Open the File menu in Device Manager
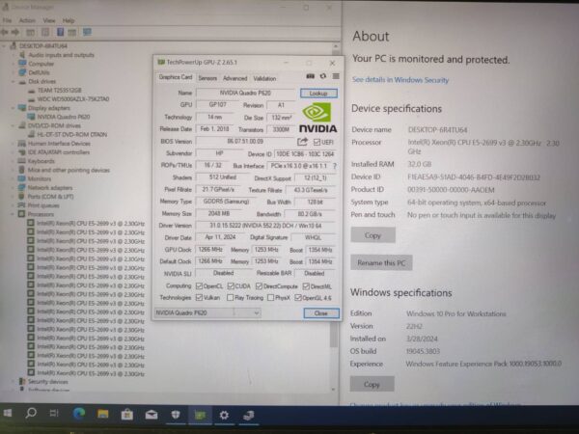 tap(7, 20)
